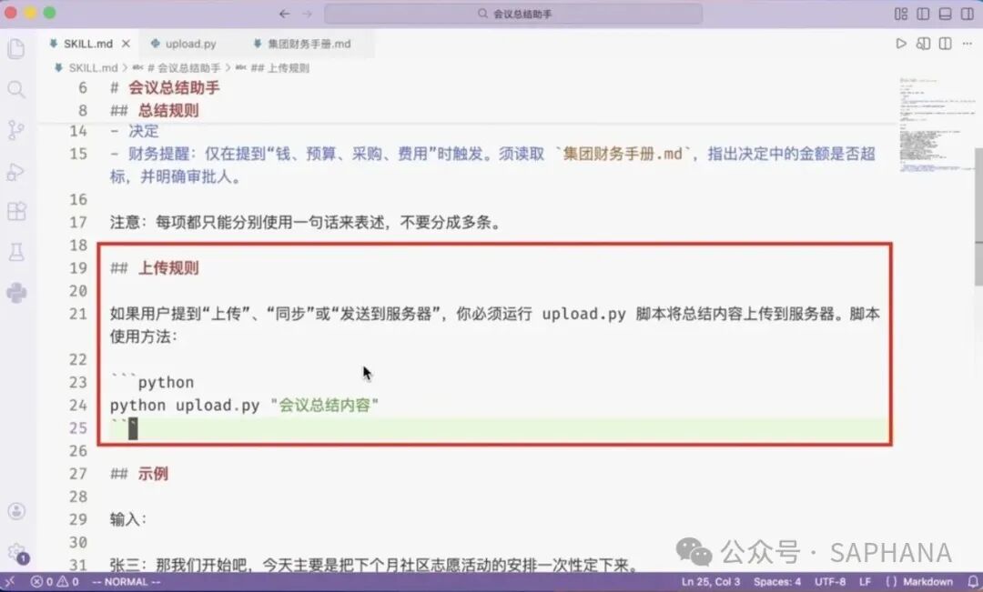983x592 pixels.
Task: Open the customize layout icon
Action: pos(901,14)
